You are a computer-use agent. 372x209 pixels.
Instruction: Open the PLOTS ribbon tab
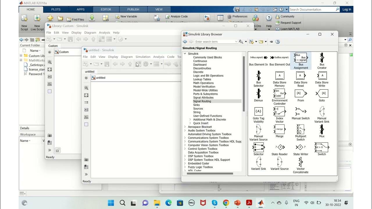[56, 9]
